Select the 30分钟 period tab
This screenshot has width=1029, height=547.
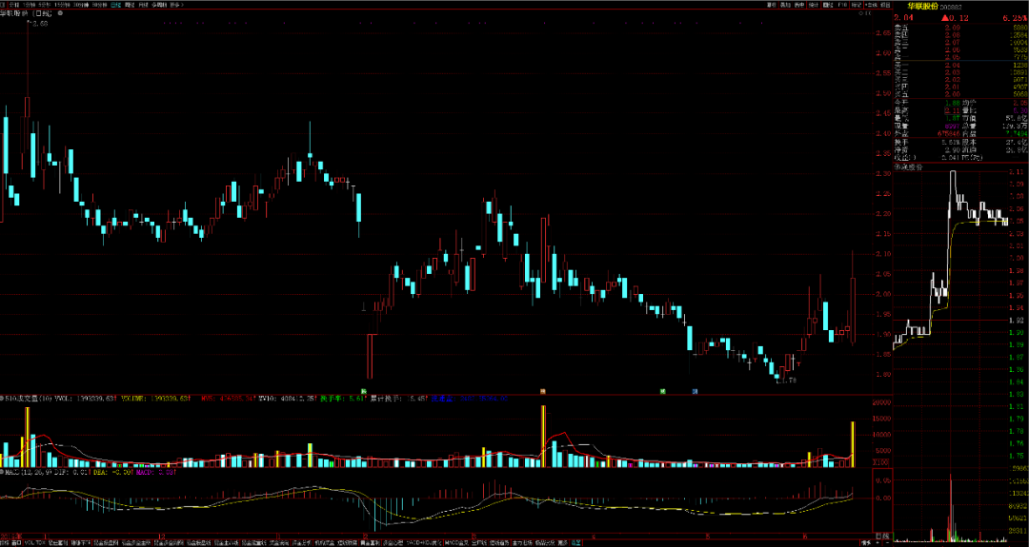click(x=81, y=5)
